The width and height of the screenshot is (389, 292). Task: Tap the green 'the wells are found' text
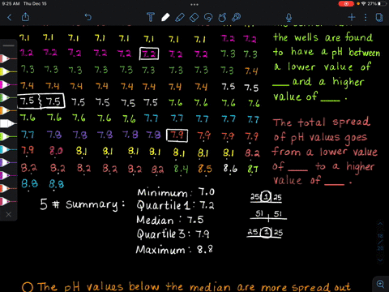pos(323,37)
